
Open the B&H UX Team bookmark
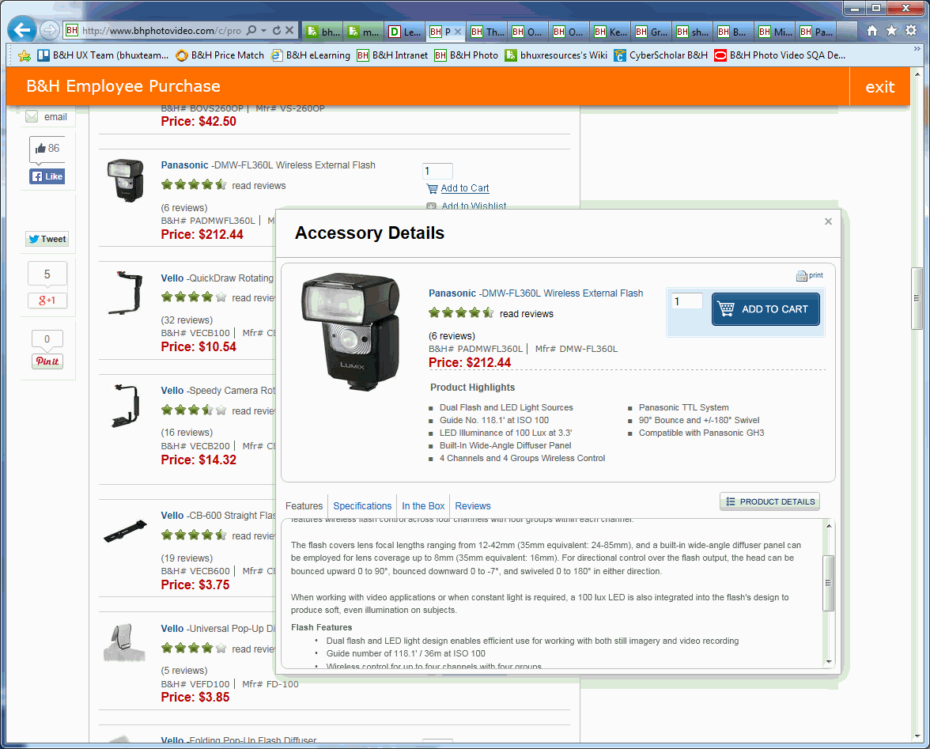tap(103, 55)
